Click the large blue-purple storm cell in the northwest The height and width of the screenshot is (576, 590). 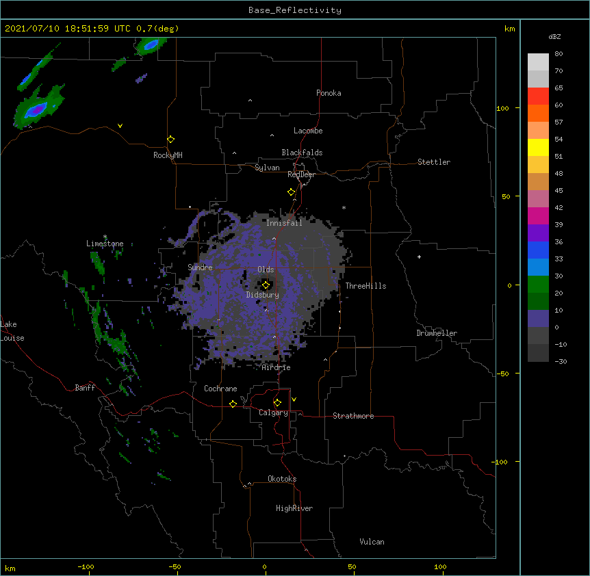coord(38,108)
